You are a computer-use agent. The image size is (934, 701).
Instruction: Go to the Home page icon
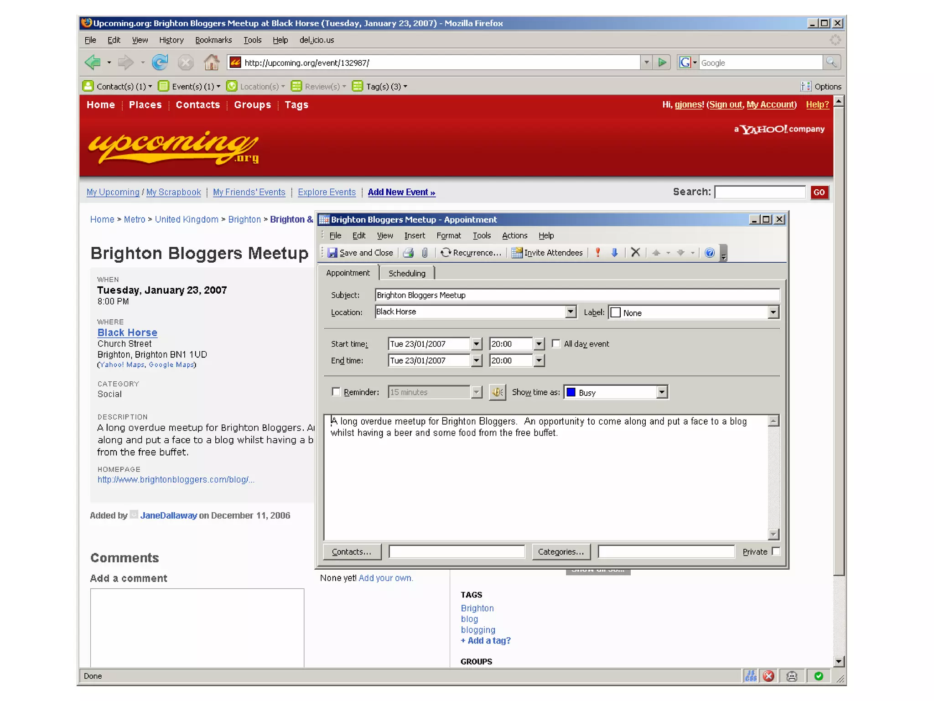(x=211, y=62)
